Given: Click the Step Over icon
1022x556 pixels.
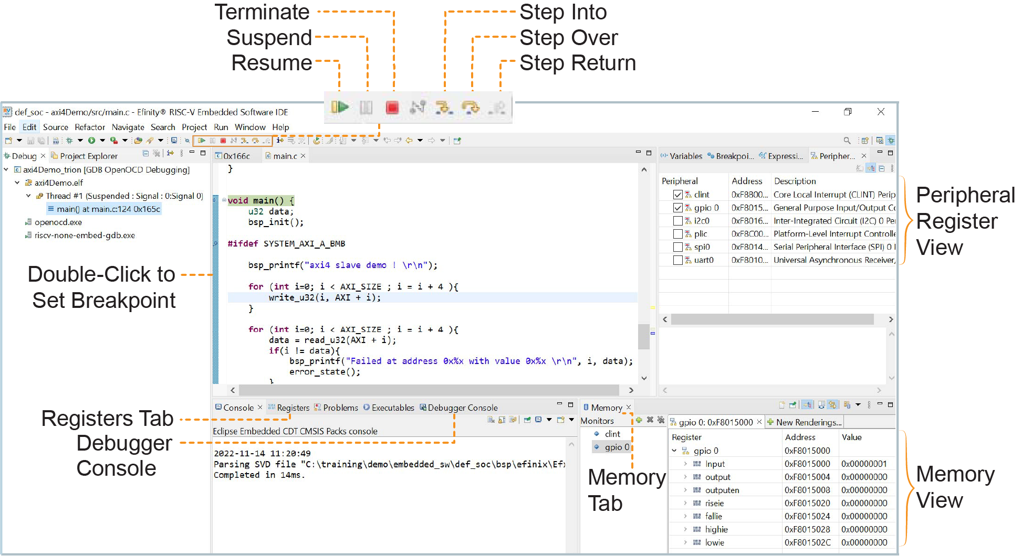Looking at the screenshot, I should [x=471, y=108].
